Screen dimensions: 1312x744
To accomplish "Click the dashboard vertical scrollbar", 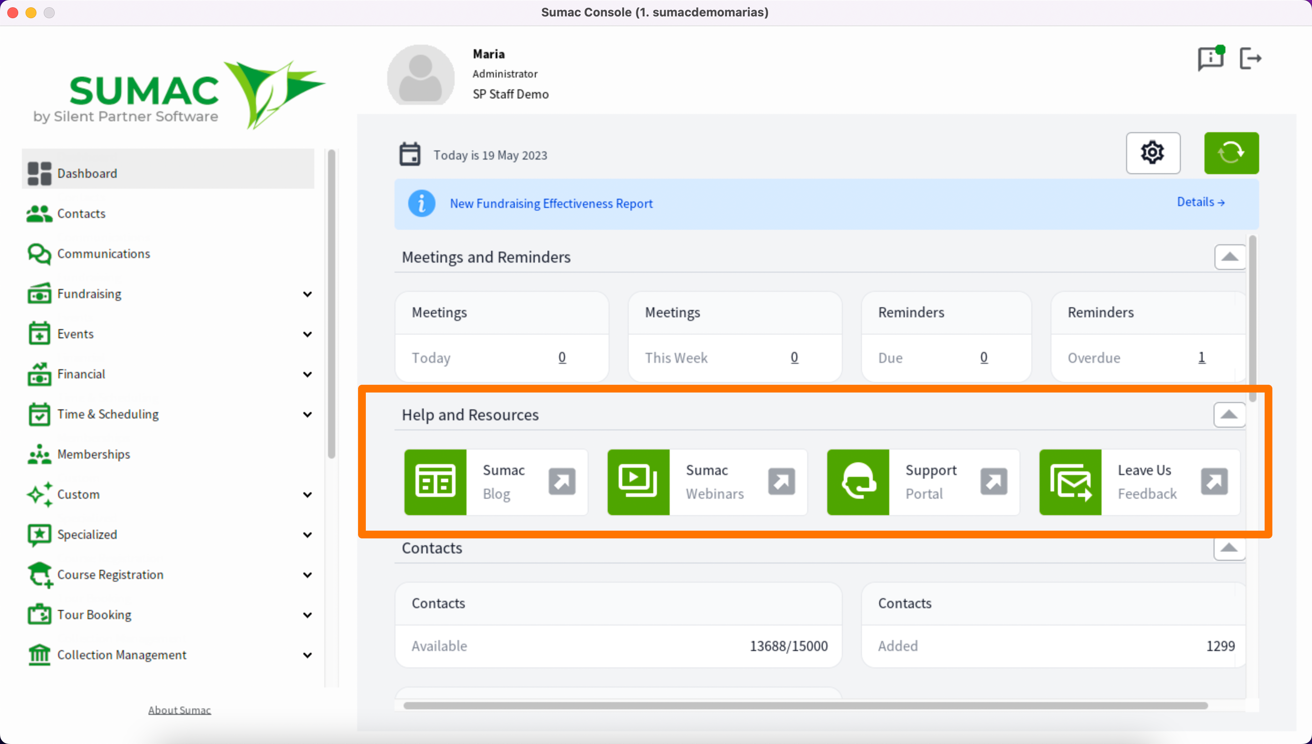I will [1252, 318].
